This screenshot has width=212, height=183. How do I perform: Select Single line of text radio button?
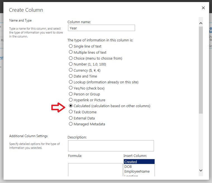[x=71, y=46]
